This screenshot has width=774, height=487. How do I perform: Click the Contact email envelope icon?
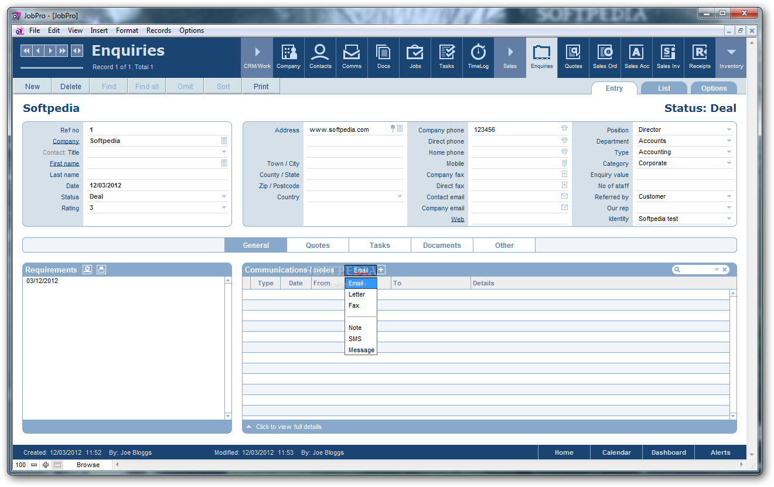pos(564,196)
